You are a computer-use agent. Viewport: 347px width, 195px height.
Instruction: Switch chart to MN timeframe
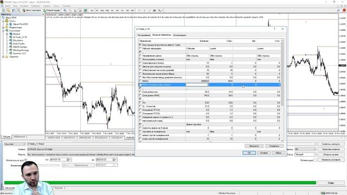click(x=132, y=10)
